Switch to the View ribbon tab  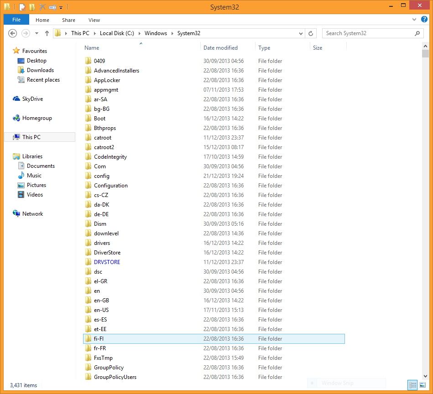coord(94,20)
